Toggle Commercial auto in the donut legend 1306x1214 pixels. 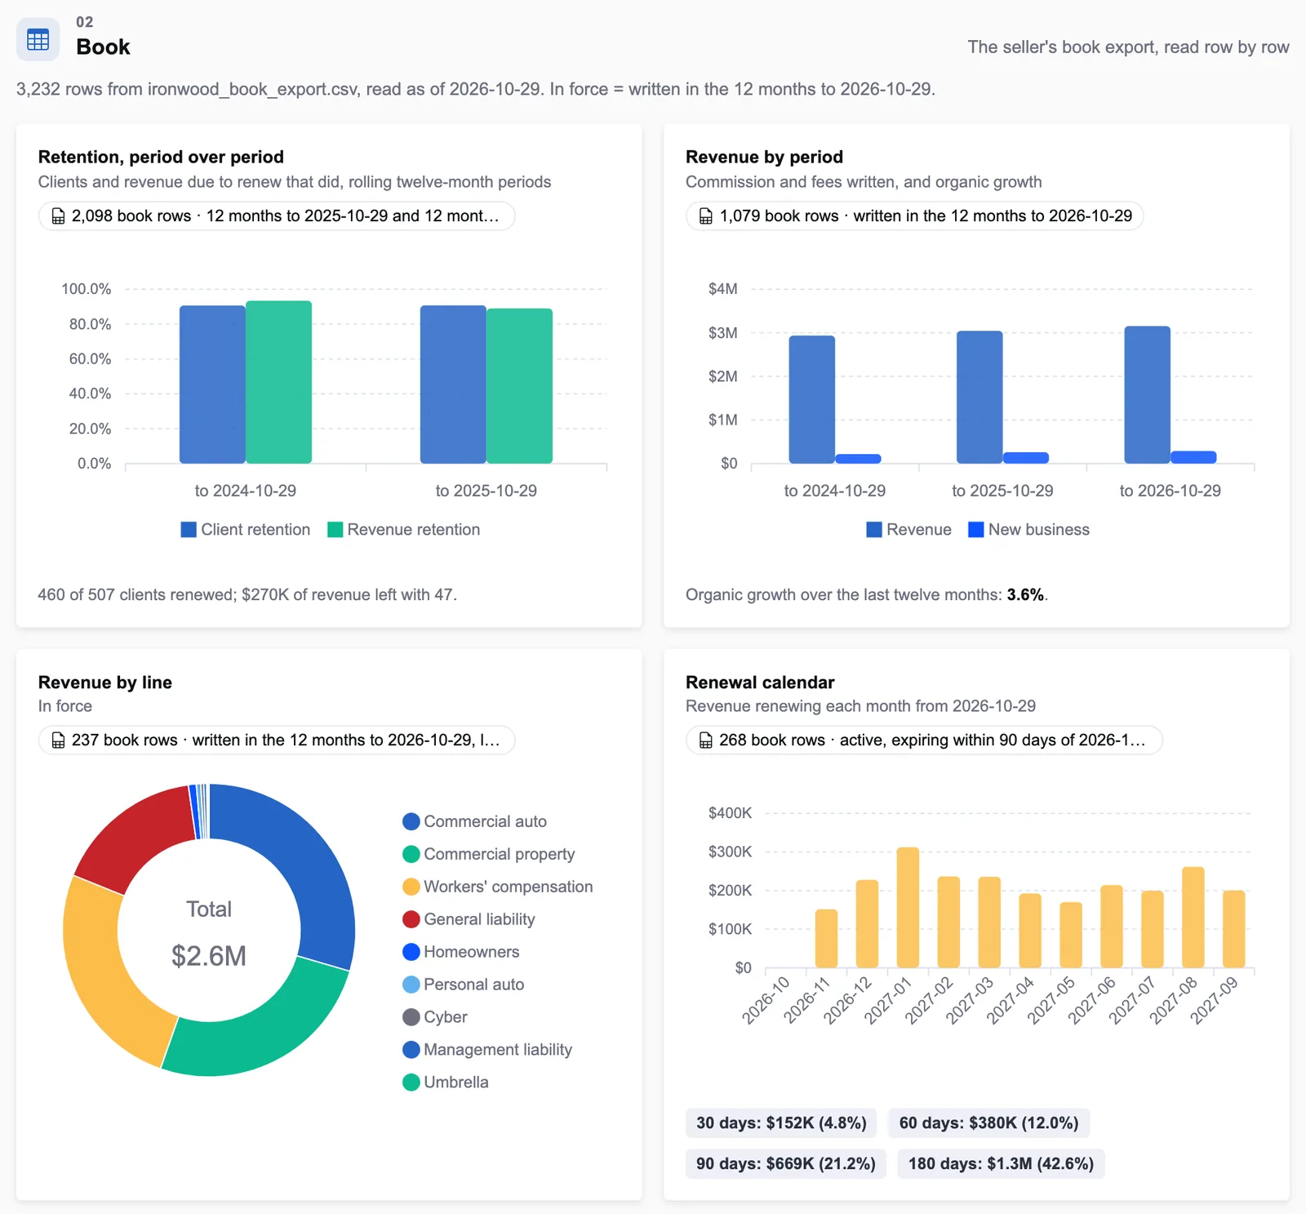point(475,821)
